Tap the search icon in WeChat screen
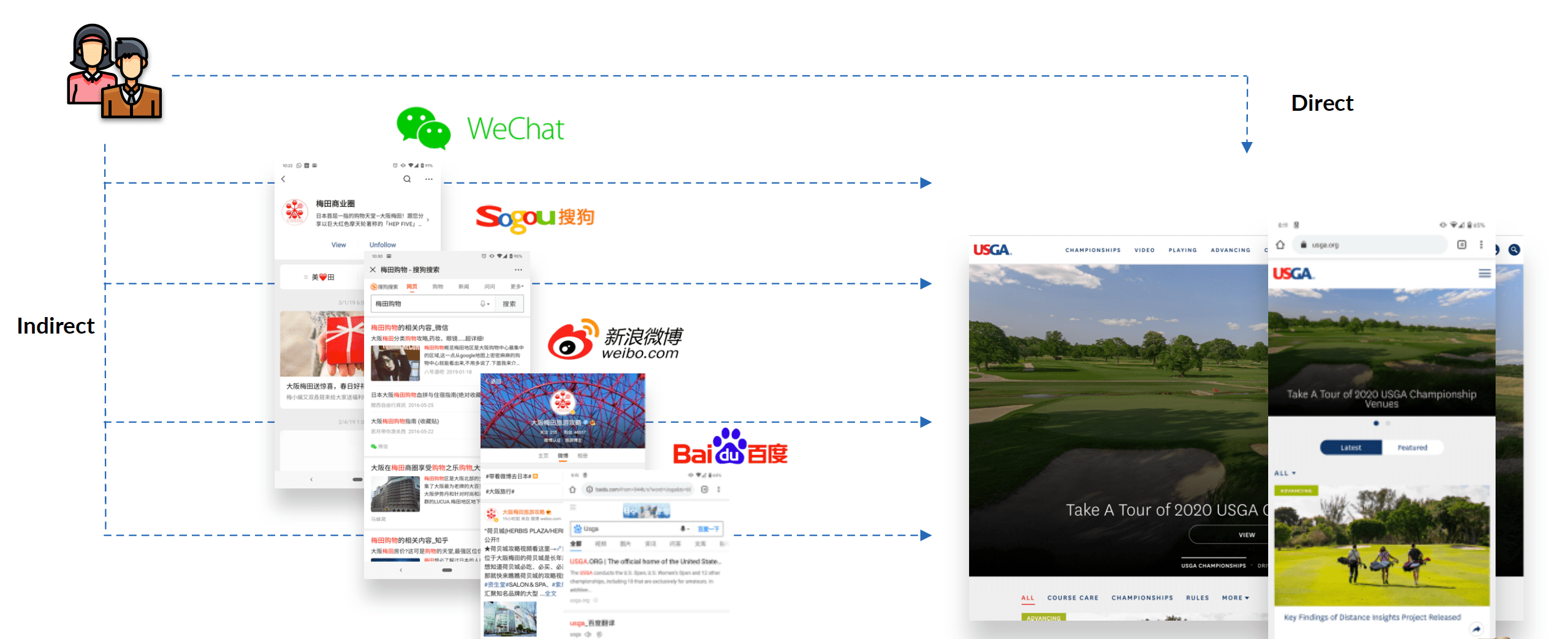This screenshot has height=639, width=1563. pos(407,179)
